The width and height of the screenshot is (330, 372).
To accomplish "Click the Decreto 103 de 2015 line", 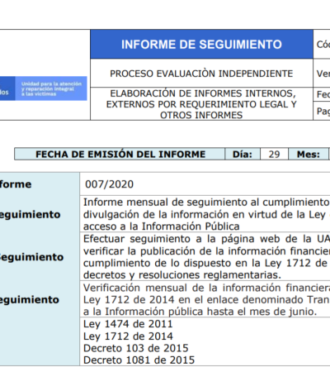I will [x=136, y=348].
